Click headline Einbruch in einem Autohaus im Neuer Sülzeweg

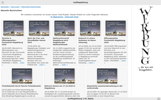pyautogui.click(x=87, y=40)
